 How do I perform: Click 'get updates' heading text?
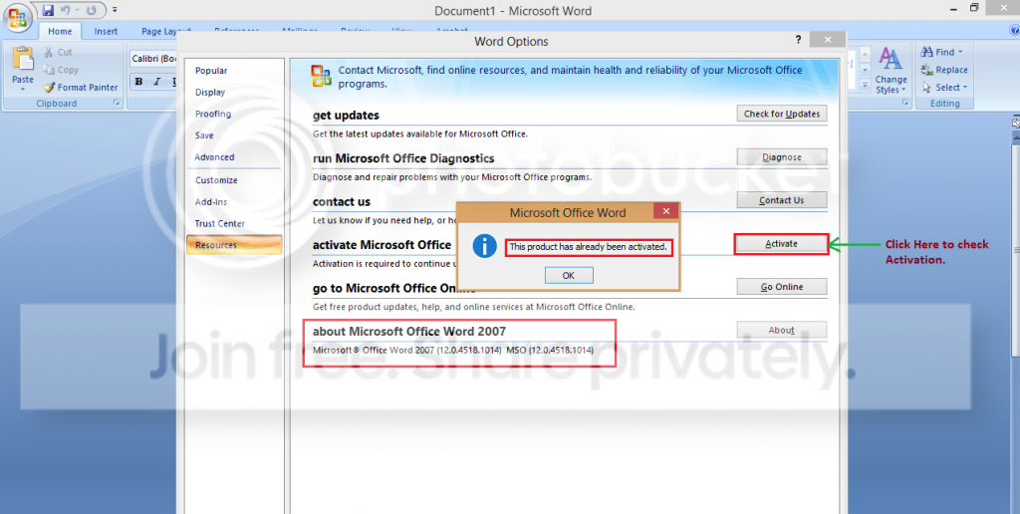click(346, 116)
